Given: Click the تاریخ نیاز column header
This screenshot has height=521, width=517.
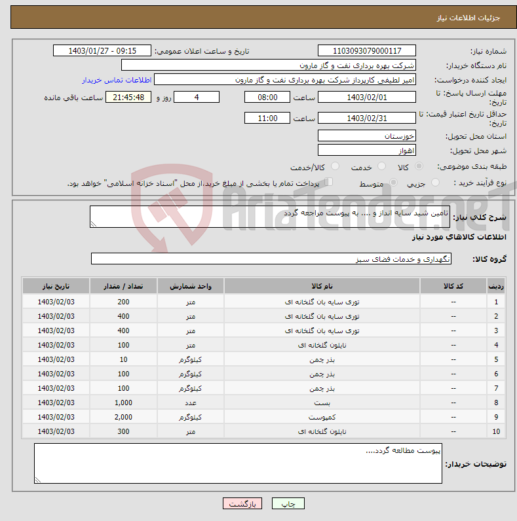Looking at the screenshot, I should [56, 286].
